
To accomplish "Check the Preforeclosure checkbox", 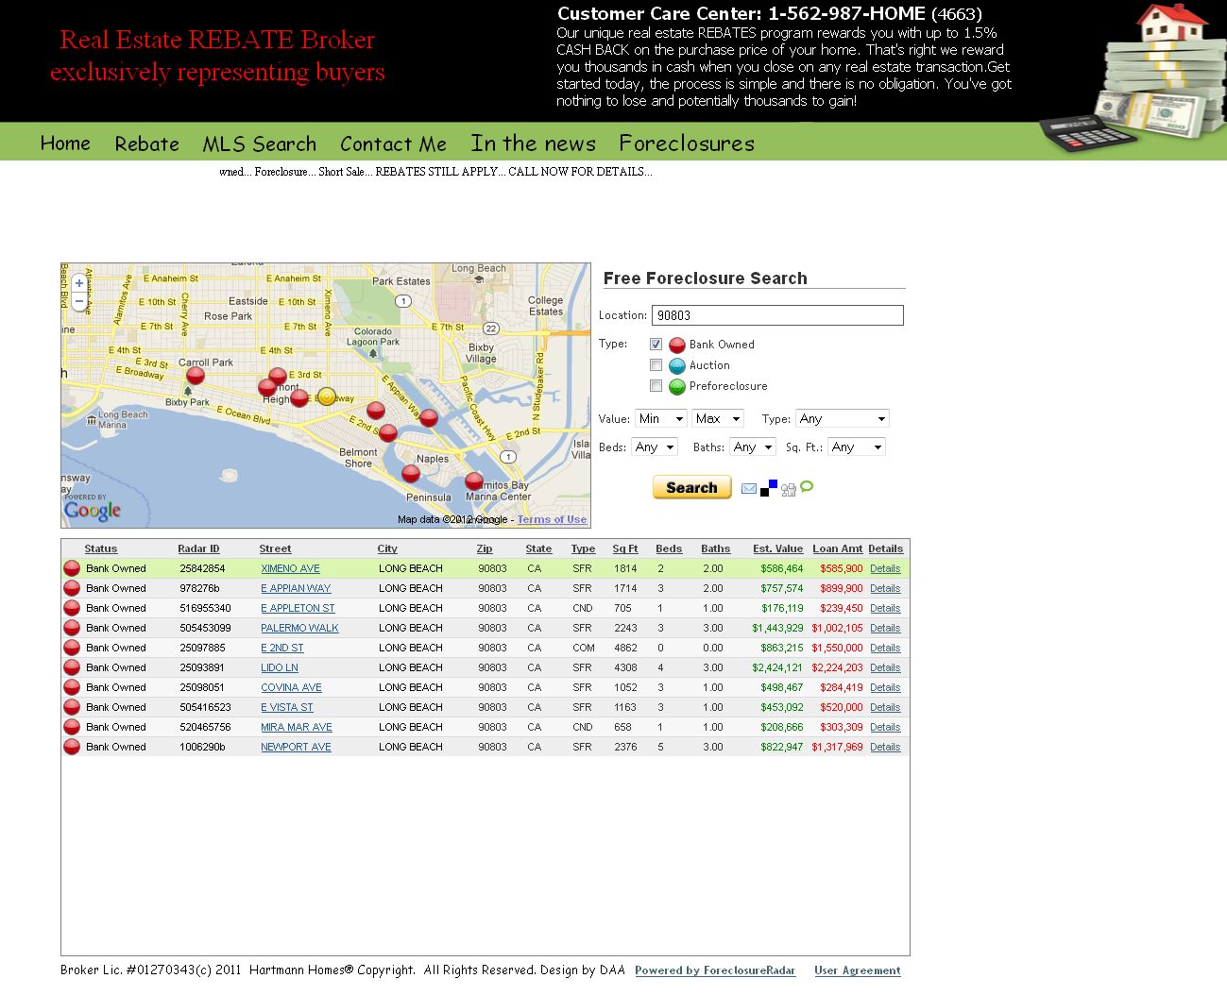I will coord(656,386).
